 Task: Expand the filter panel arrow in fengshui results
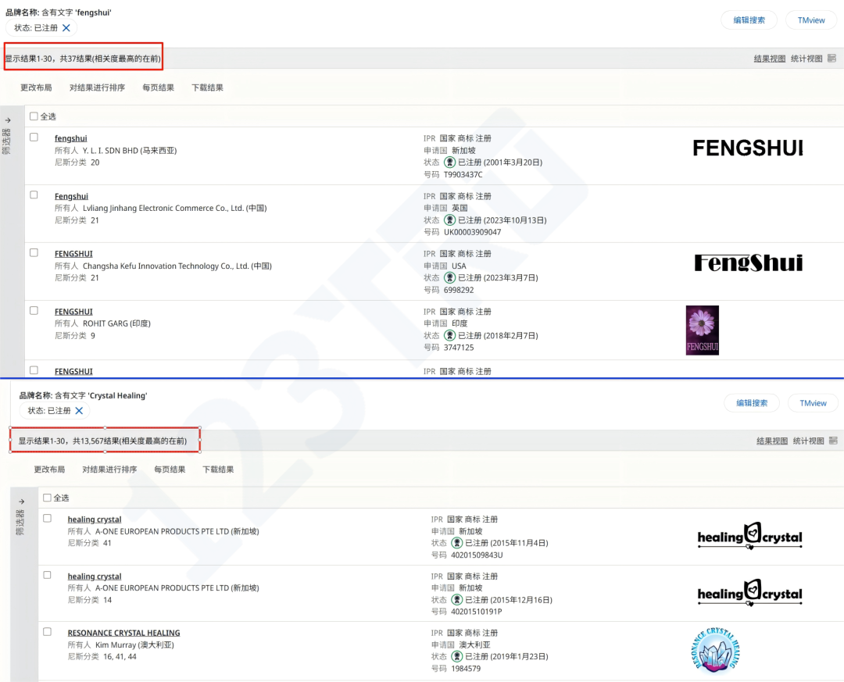pyautogui.click(x=8, y=120)
